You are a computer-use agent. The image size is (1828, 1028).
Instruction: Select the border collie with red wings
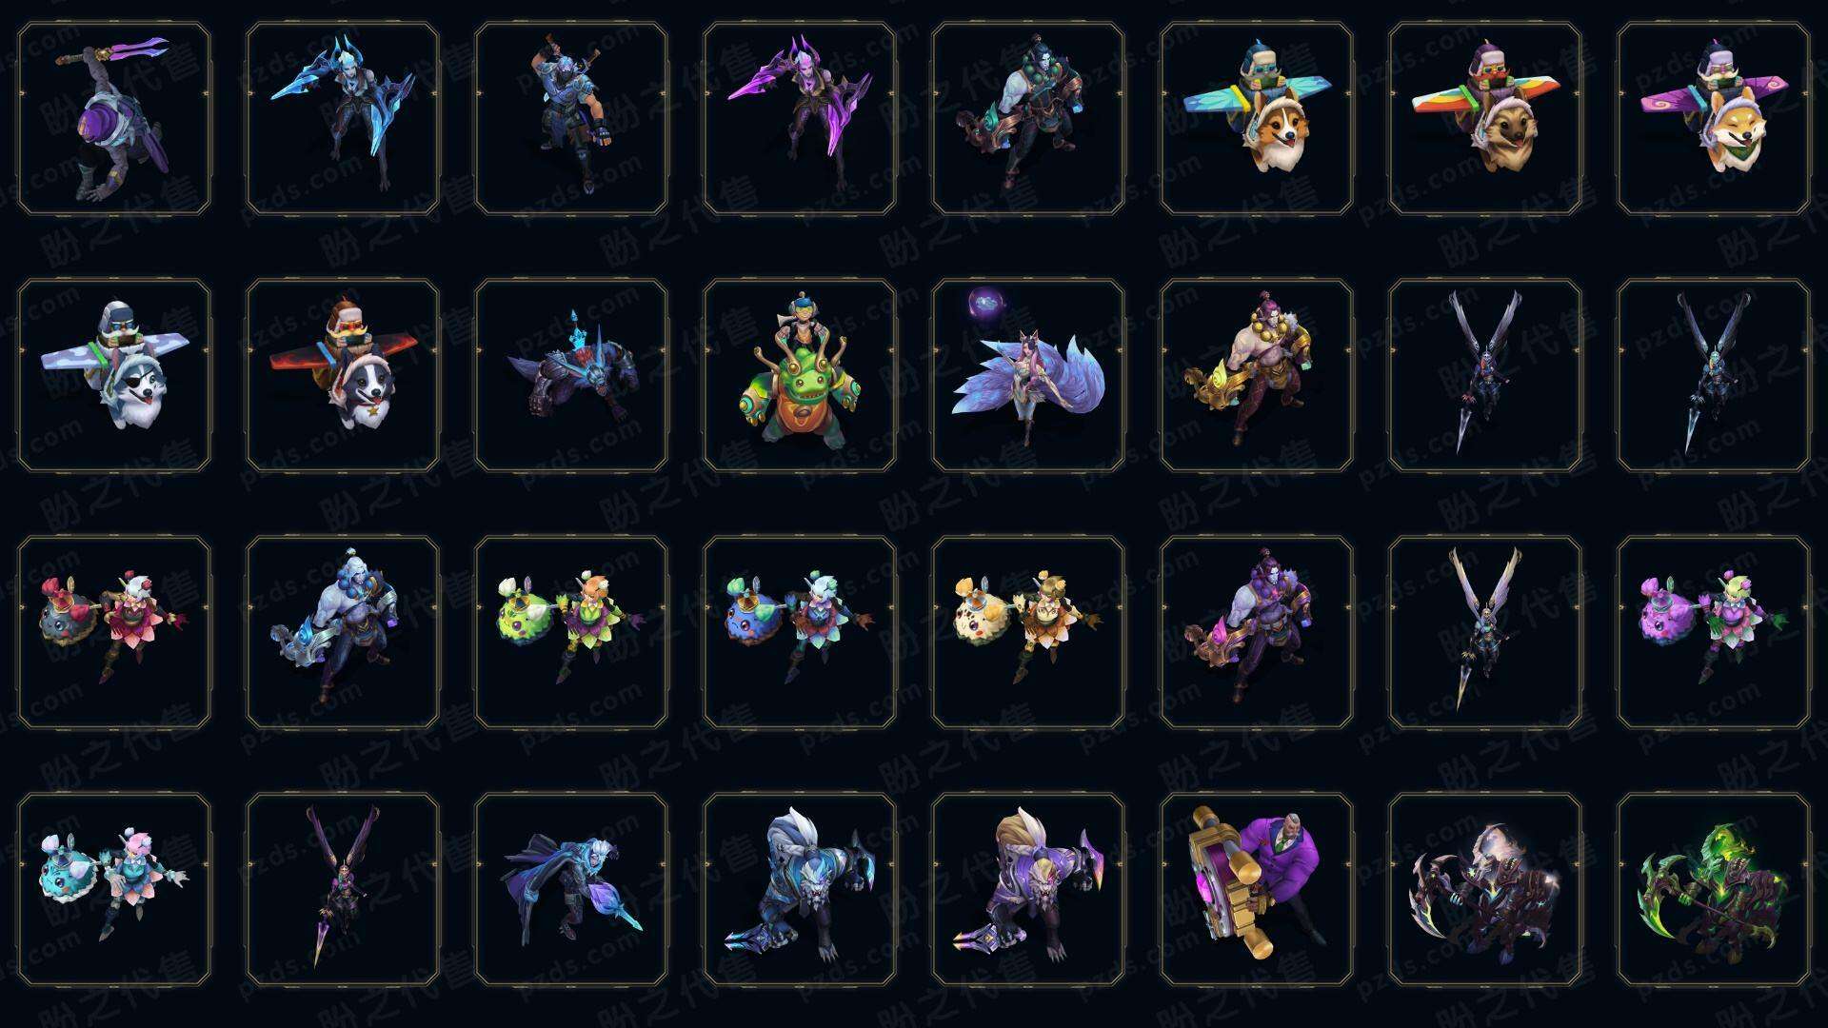pos(343,375)
